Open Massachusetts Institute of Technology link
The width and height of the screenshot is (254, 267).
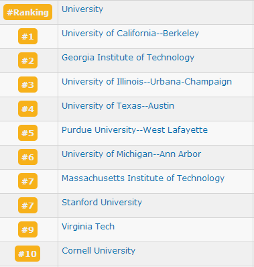click(x=143, y=178)
